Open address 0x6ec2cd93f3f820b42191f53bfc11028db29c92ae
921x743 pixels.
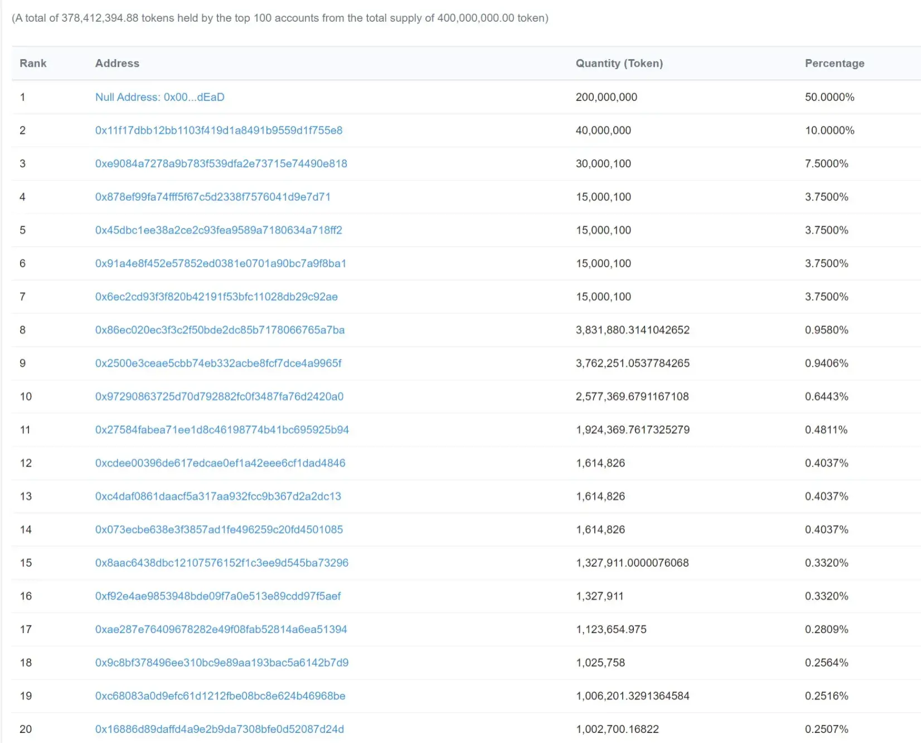(x=216, y=297)
